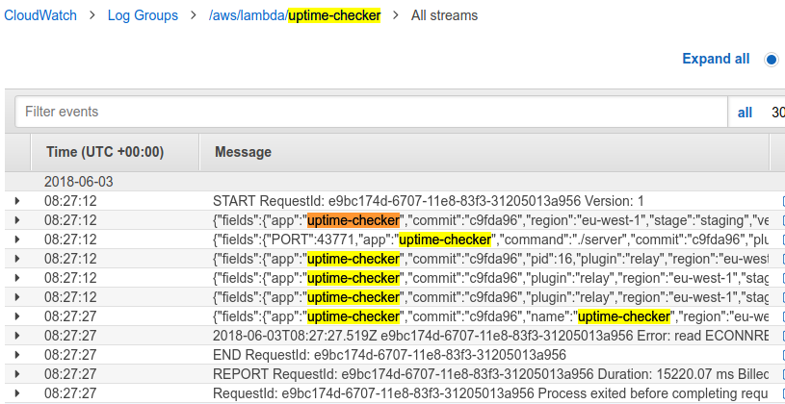The image size is (785, 404).
Task: Click the All streams breadcrumb text
Action: (444, 15)
